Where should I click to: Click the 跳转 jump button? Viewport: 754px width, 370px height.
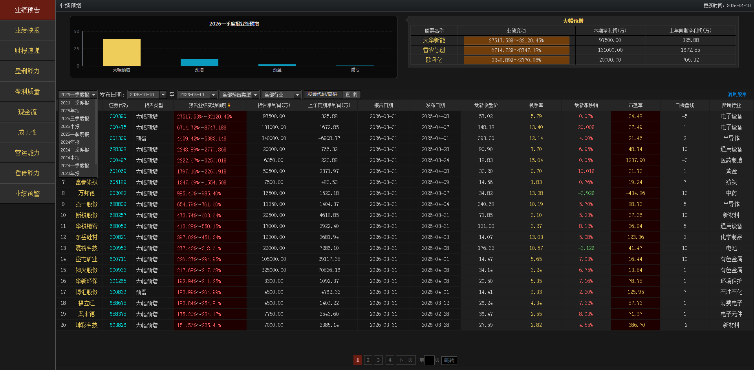coord(449,360)
